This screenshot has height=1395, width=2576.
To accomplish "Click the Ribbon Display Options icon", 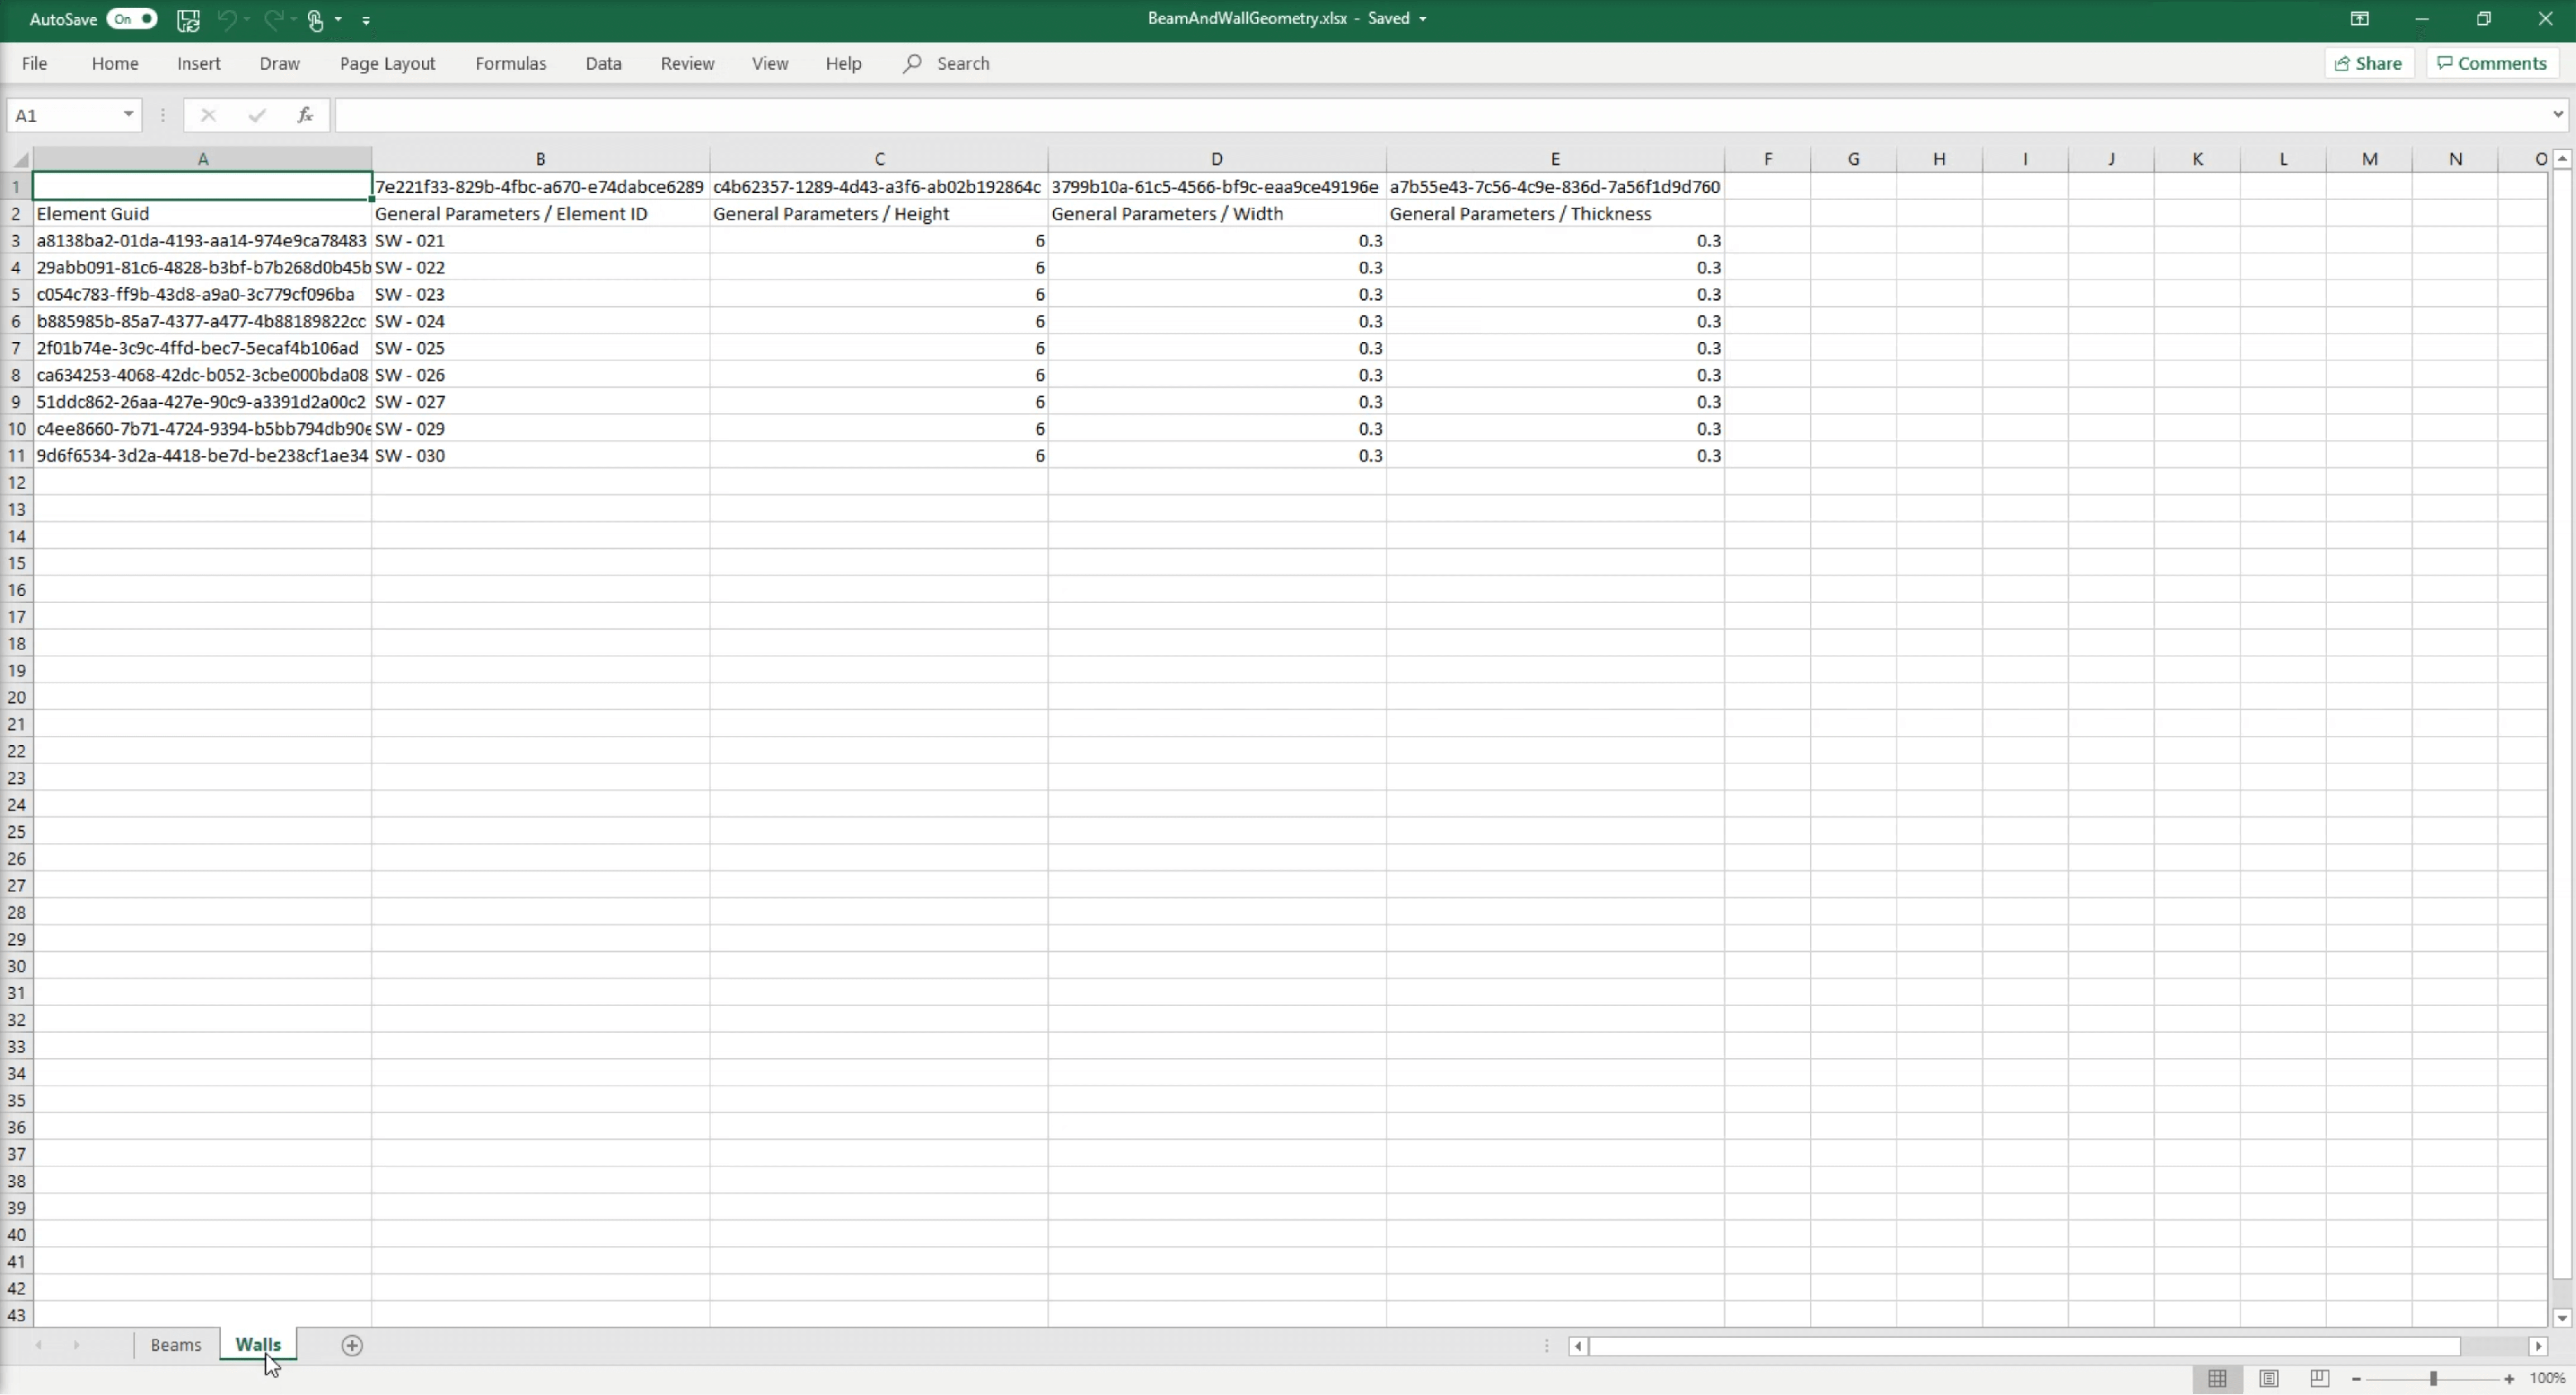I will click(x=2359, y=19).
